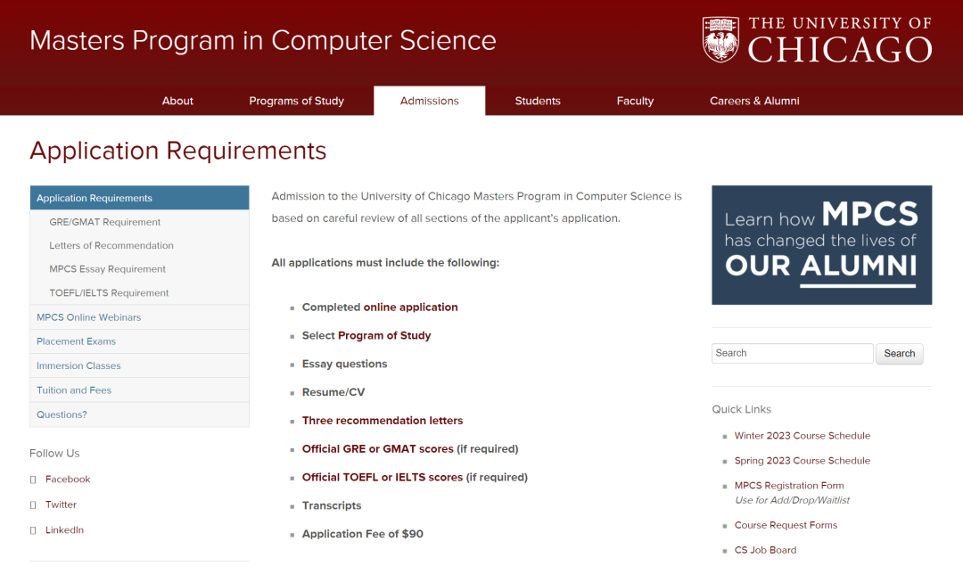This screenshot has width=963, height=566.
Task: Click the Quick Links heading
Action: point(741,409)
